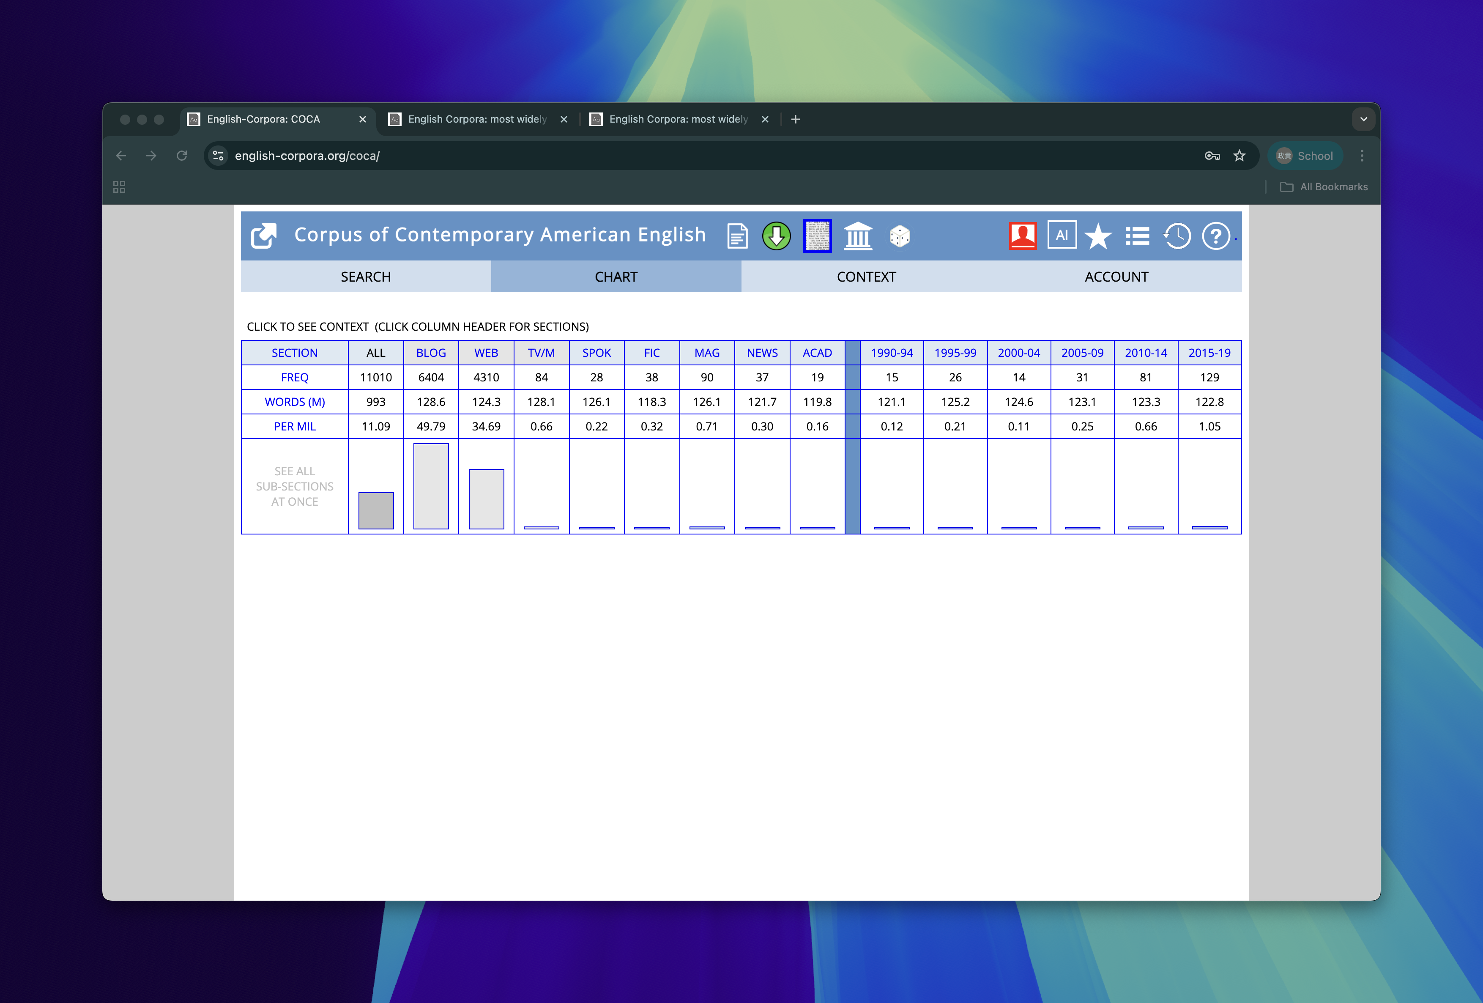Open the document/PDF overview icon

[x=737, y=236]
